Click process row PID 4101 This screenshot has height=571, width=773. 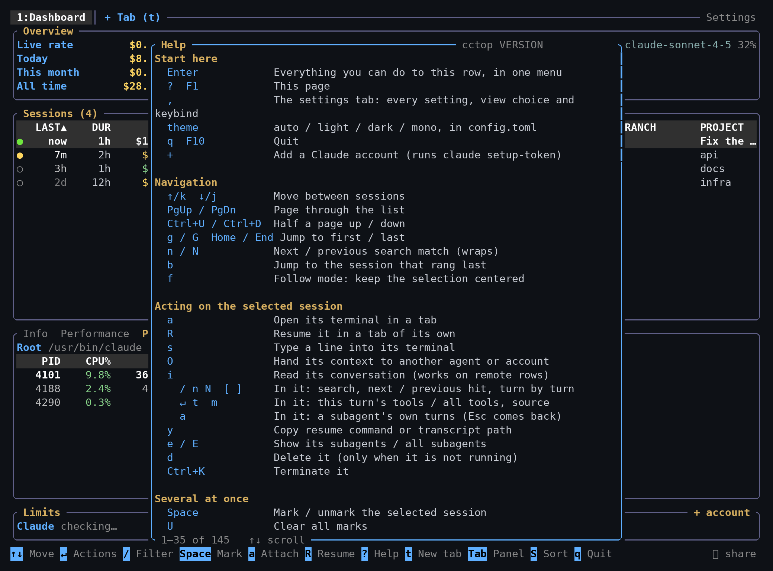[x=82, y=375]
